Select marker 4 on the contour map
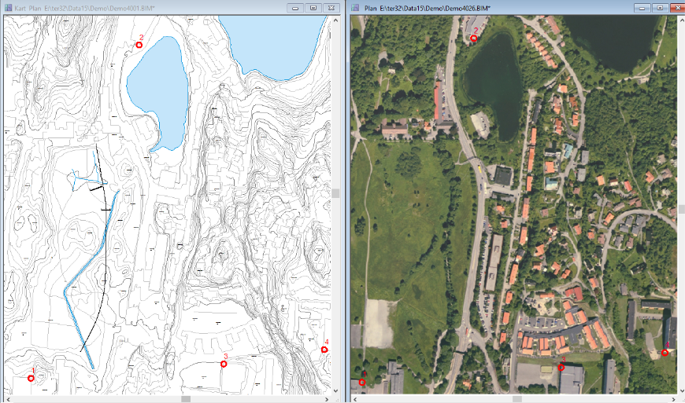This screenshot has height=403, width=685. click(324, 350)
